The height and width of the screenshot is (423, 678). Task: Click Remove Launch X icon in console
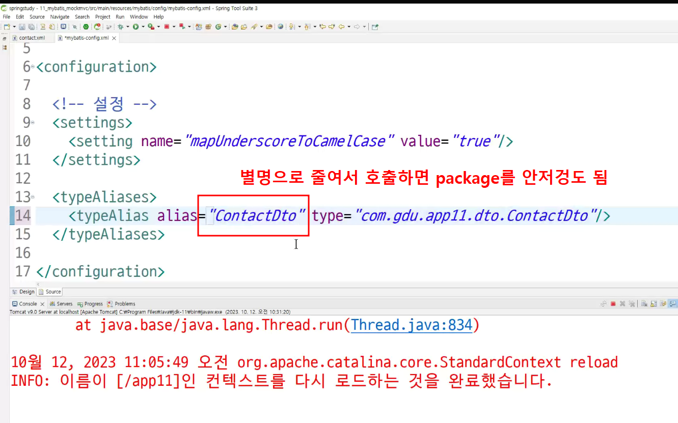[622, 304]
